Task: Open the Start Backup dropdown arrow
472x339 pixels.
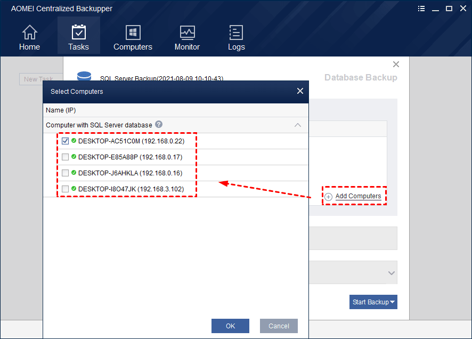Action: pos(393,302)
